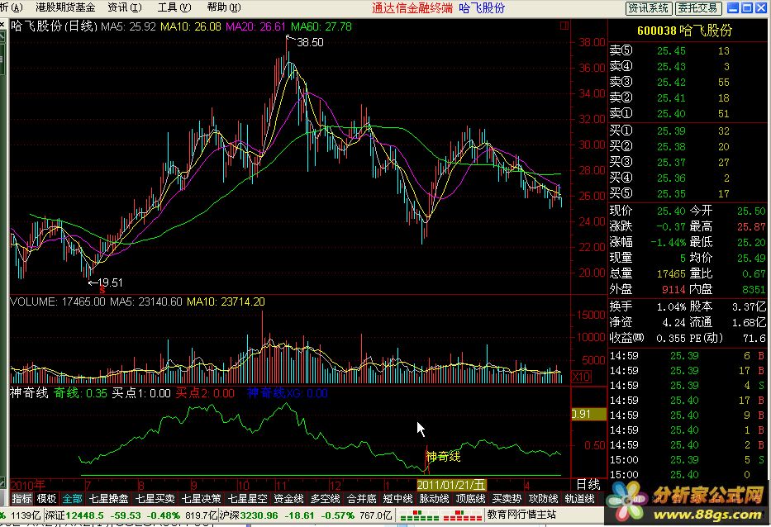
Task: Open the 帮助(H) menu
Action: coord(224,7)
